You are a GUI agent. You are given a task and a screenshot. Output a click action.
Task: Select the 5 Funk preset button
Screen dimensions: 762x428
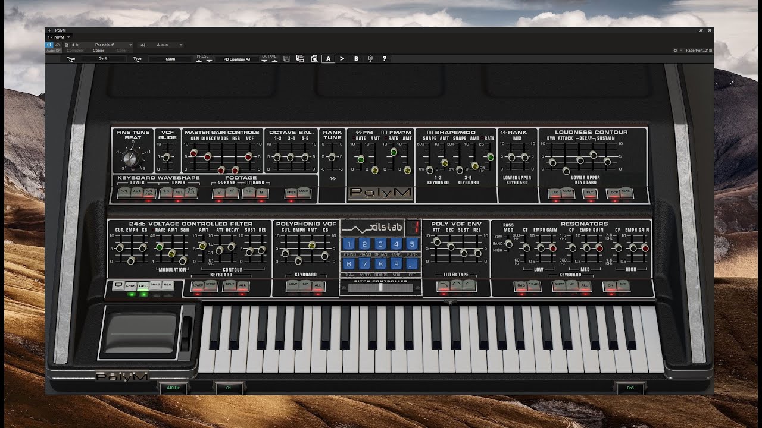tap(412, 244)
